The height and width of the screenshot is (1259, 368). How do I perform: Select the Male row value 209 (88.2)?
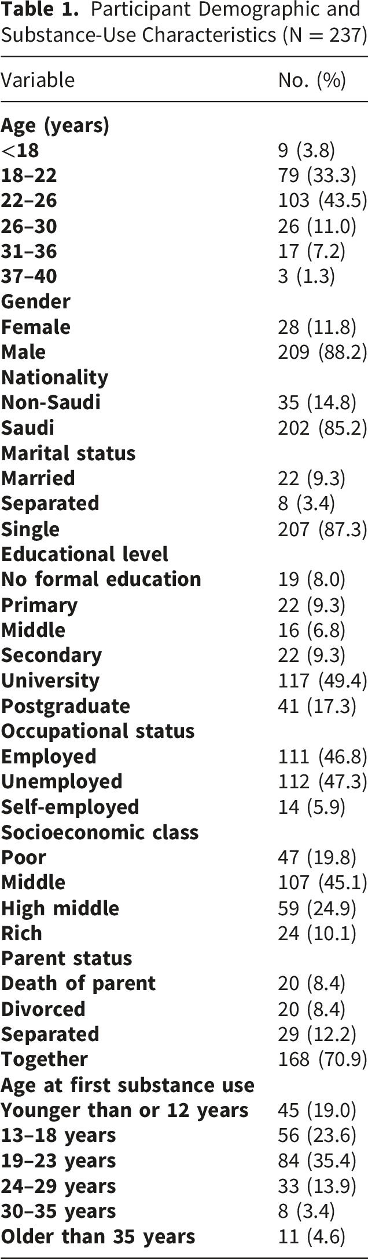[322, 352]
